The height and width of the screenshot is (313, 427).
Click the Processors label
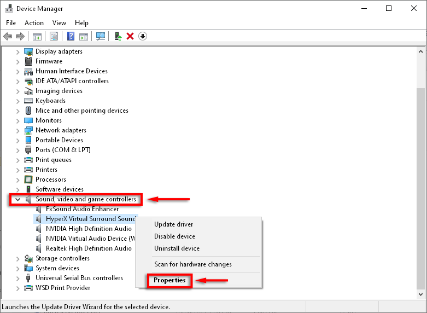tap(51, 179)
